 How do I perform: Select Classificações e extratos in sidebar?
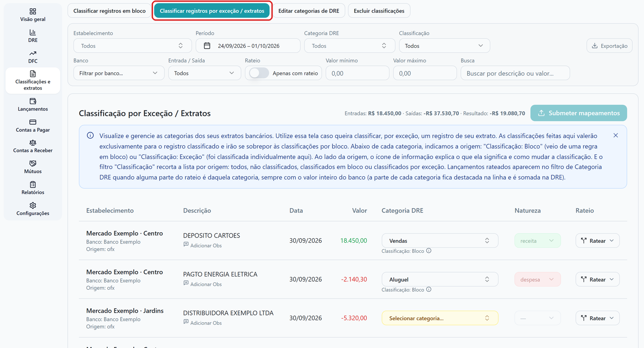click(x=33, y=80)
